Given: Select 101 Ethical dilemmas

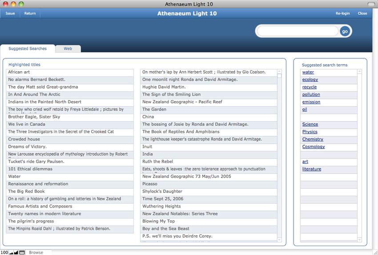Looking at the screenshot, I should click(70, 170).
